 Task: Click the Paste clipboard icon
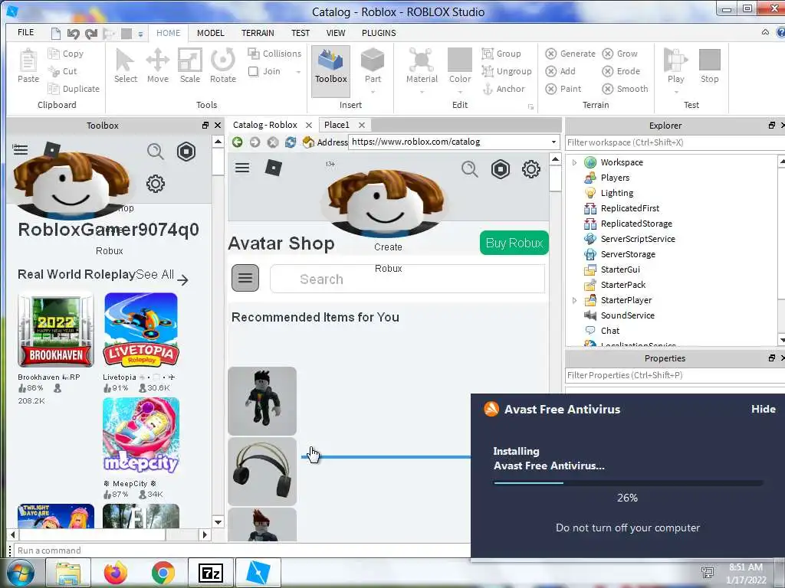point(28,66)
